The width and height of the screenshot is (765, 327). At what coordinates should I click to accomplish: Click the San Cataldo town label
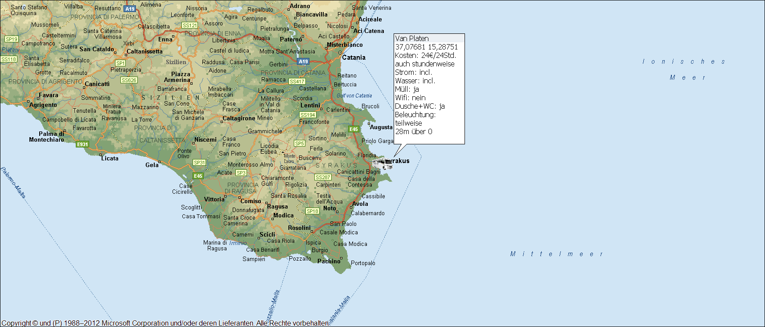tap(97, 49)
